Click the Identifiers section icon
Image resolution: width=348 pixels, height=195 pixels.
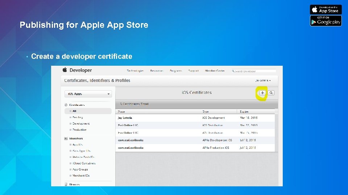(66, 138)
